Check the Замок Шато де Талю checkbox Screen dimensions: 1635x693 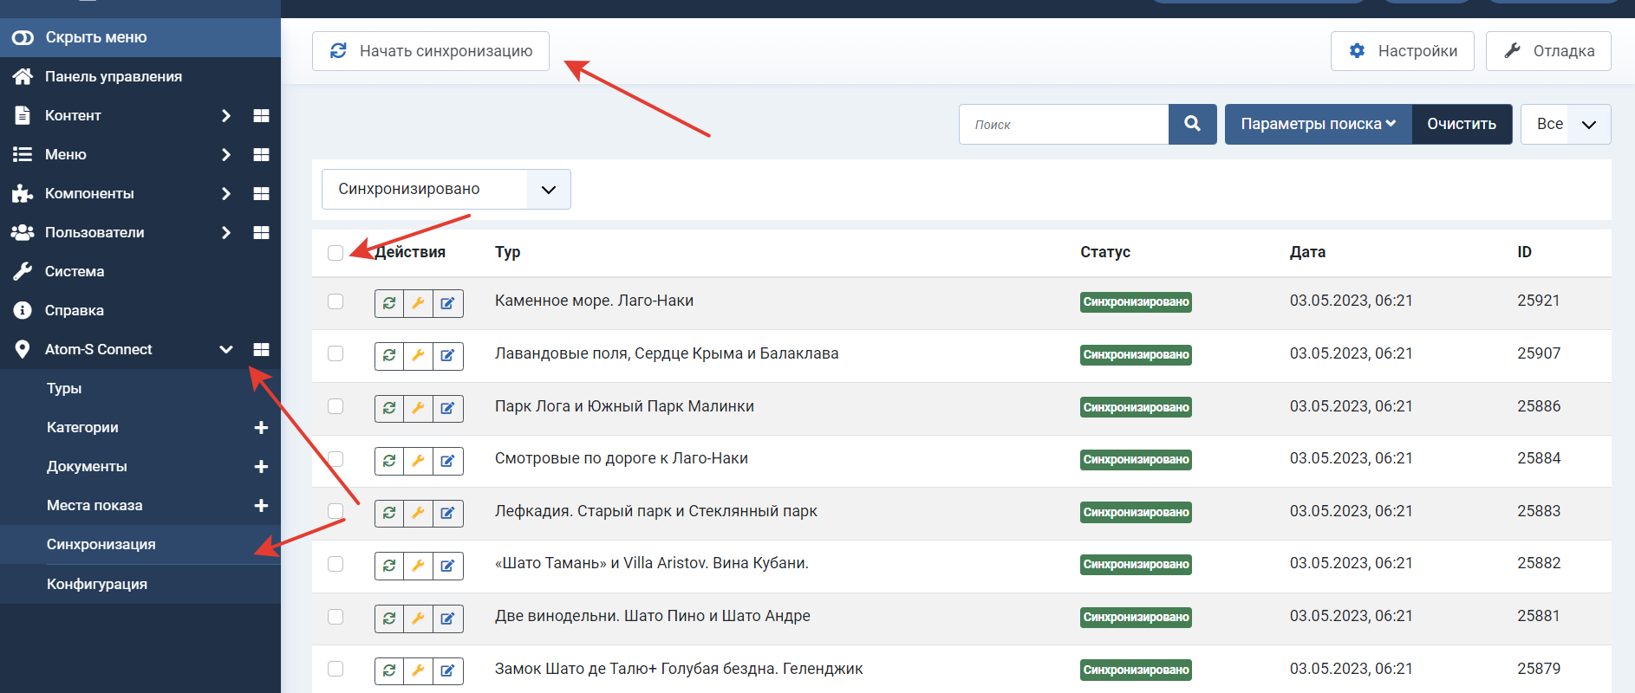coord(335,669)
